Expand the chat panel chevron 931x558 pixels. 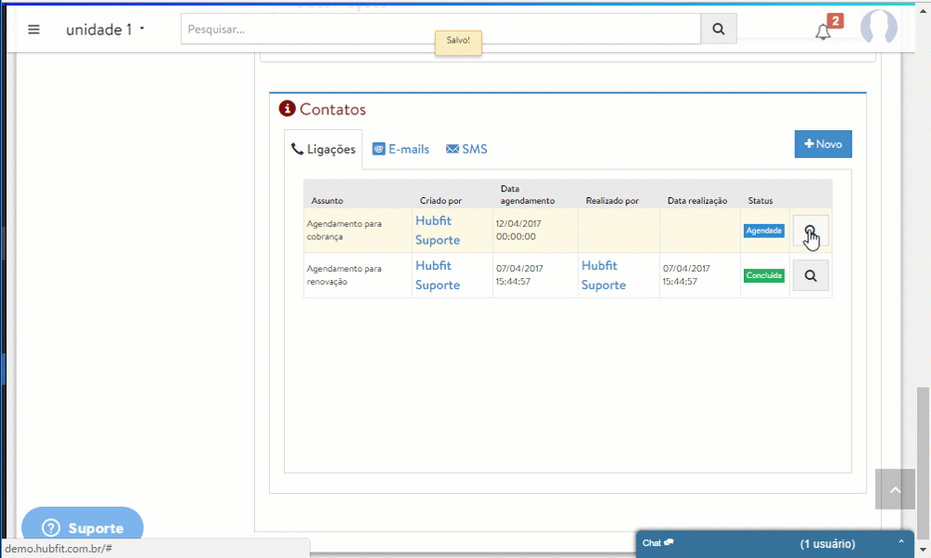tap(900, 543)
